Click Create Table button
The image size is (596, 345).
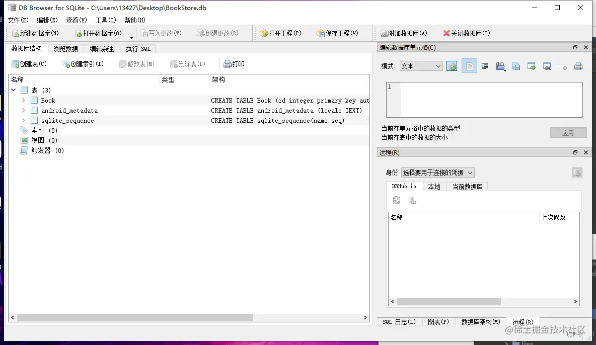tap(29, 64)
